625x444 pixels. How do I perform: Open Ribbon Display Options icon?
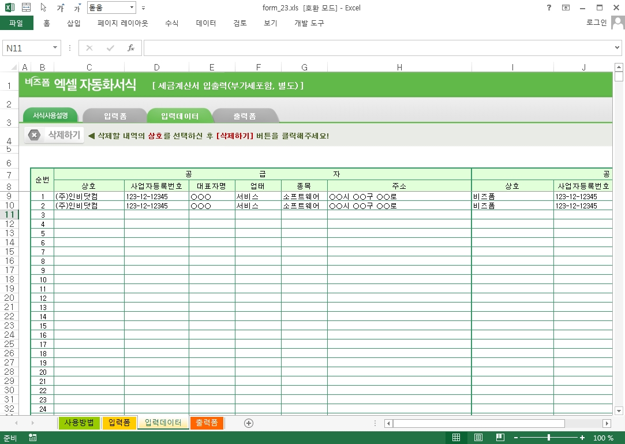click(x=566, y=8)
